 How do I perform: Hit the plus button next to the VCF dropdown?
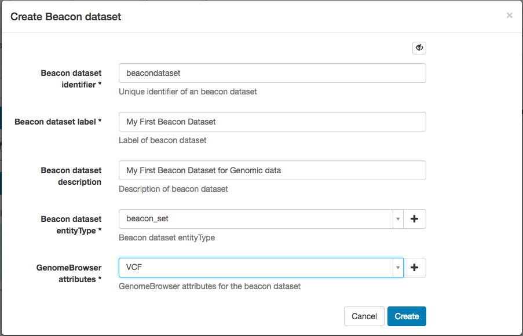pos(415,268)
